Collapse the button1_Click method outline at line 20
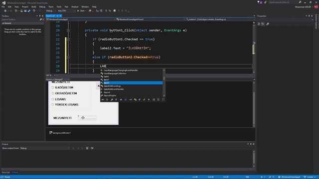This screenshot has width=319, height=179. [x=68, y=30]
